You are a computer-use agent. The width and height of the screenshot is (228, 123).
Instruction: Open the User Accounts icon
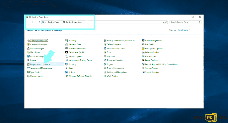(x=28, y=76)
